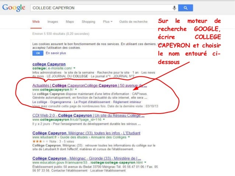The image size is (235, 176).
Task: Click the 'Il y a 2 jours' snippet text
Action: tap(41, 124)
